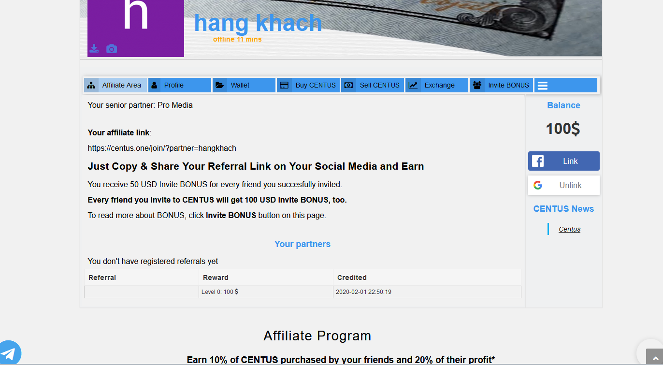663x365 pixels.
Task: Click the download icon on the avatar
Action: click(x=94, y=48)
